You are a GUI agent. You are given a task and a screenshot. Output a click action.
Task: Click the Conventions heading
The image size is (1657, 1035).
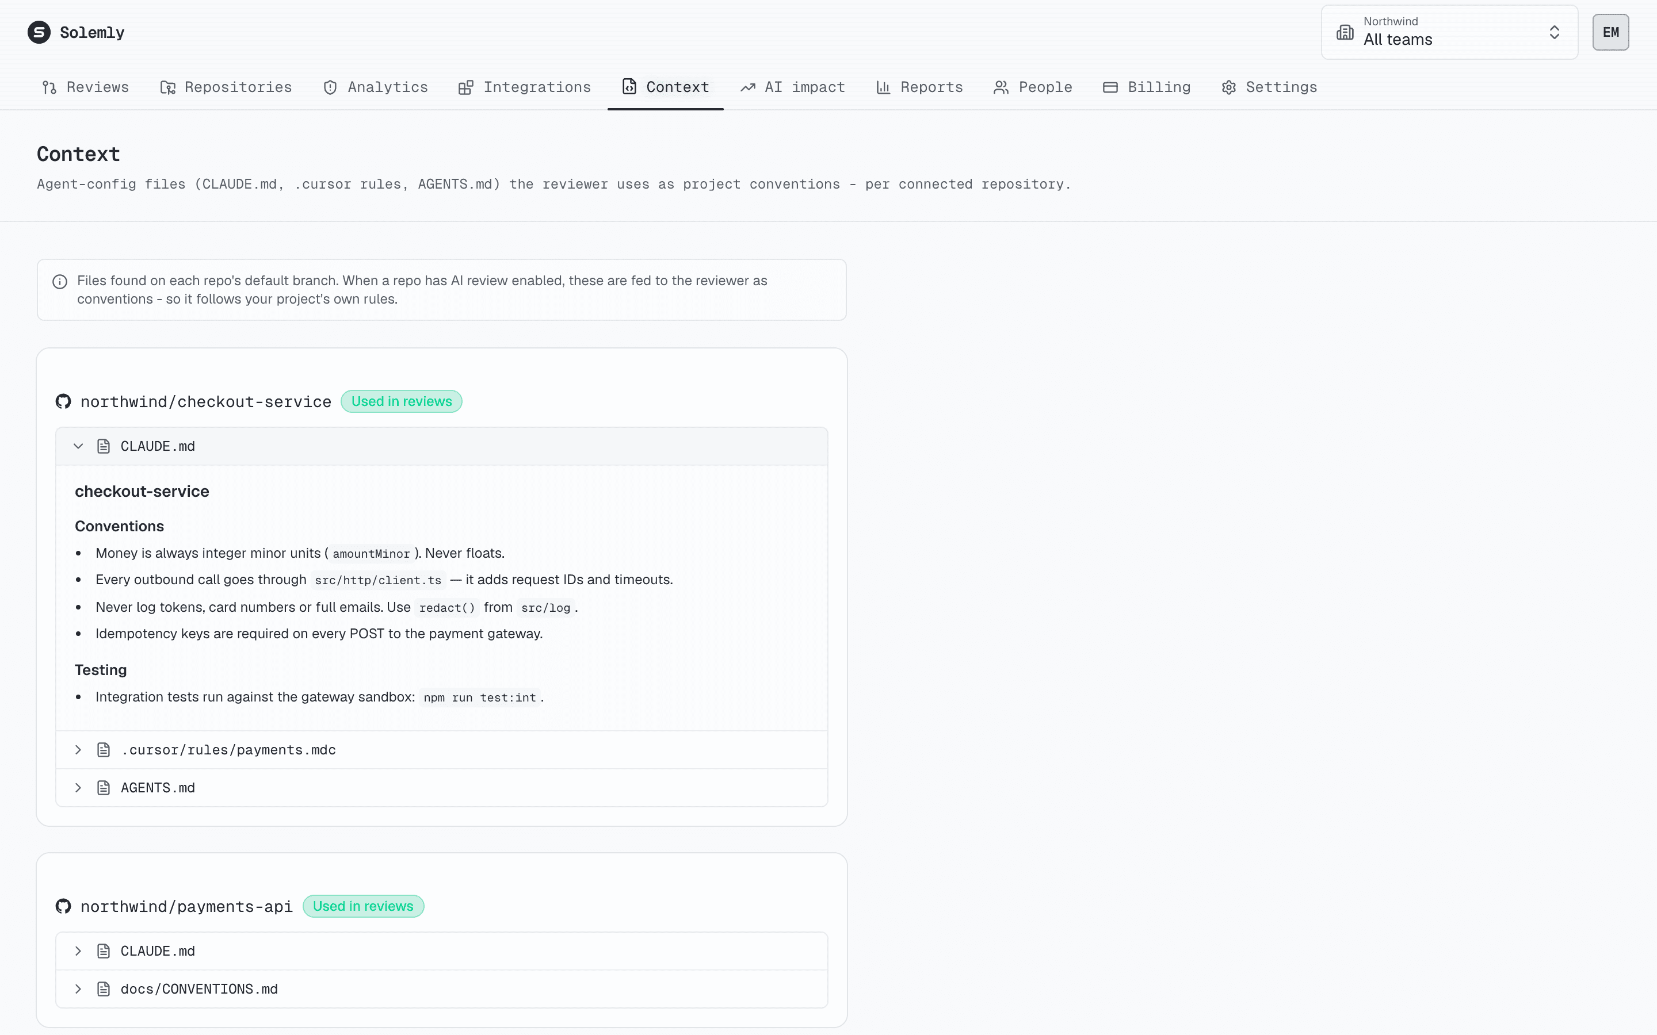[119, 526]
